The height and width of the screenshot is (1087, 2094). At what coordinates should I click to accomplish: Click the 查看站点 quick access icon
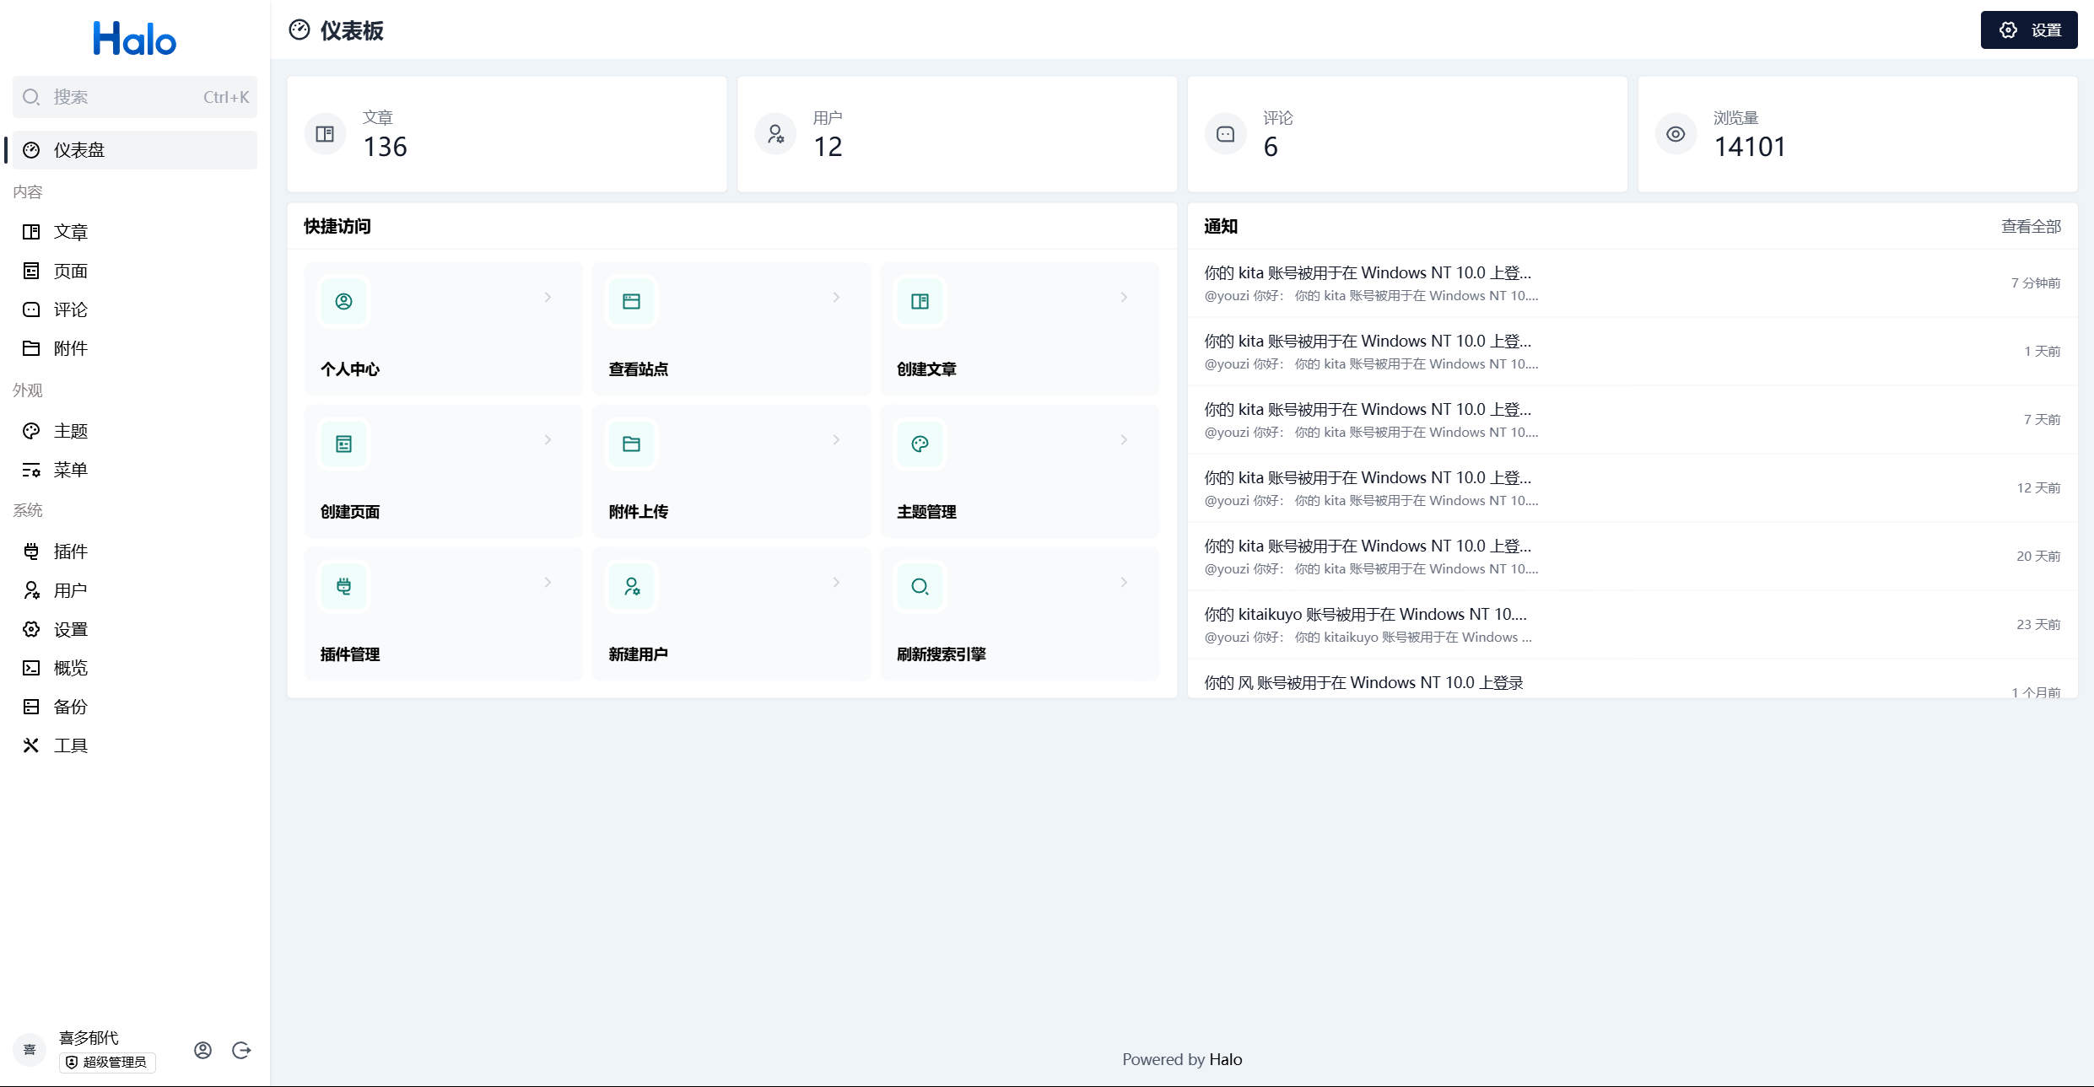(x=632, y=301)
